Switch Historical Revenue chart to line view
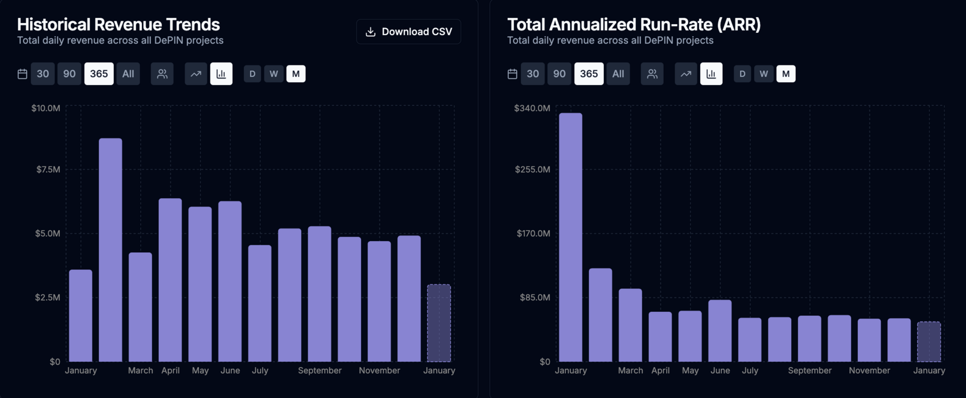The image size is (966, 398). click(196, 74)
